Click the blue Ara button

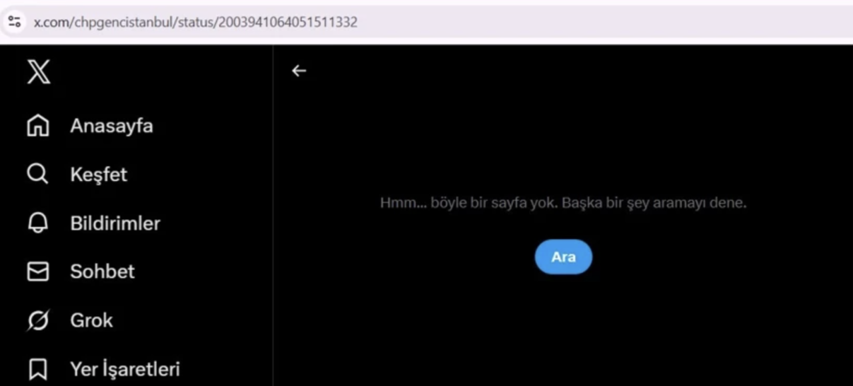[x=563, y=257]
